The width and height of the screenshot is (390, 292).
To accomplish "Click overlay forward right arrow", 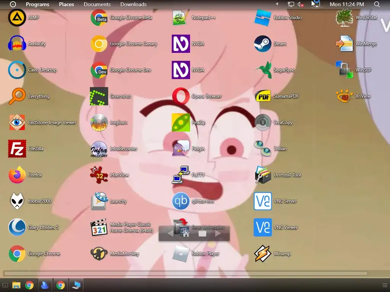I will (218, 233).
